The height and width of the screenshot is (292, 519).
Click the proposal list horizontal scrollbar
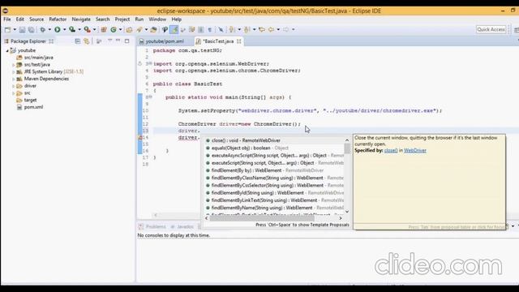pyautogui.click(x=261, y=218)
